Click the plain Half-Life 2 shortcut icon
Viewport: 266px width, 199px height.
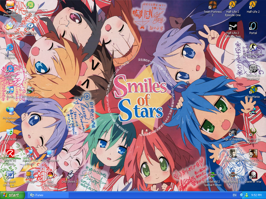pyautogui.click(x=253, y=5)
